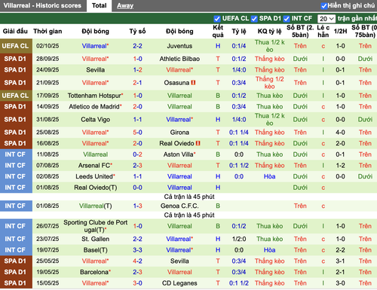Click the odds 1/2:0 in St. Gallen row
This screenshot has height=290, width=377.
[x=239, y=239]
